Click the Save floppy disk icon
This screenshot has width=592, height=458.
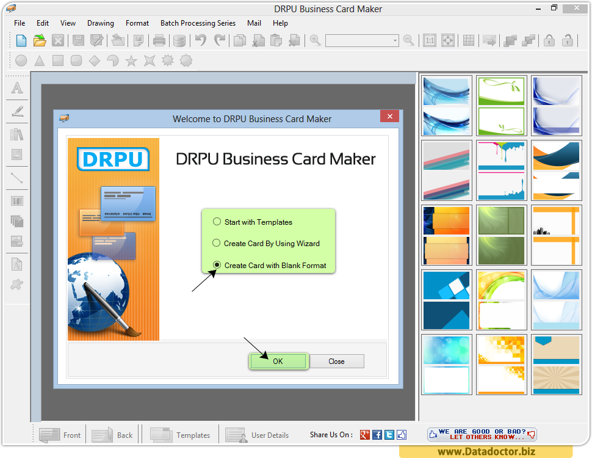pos(79,40)
